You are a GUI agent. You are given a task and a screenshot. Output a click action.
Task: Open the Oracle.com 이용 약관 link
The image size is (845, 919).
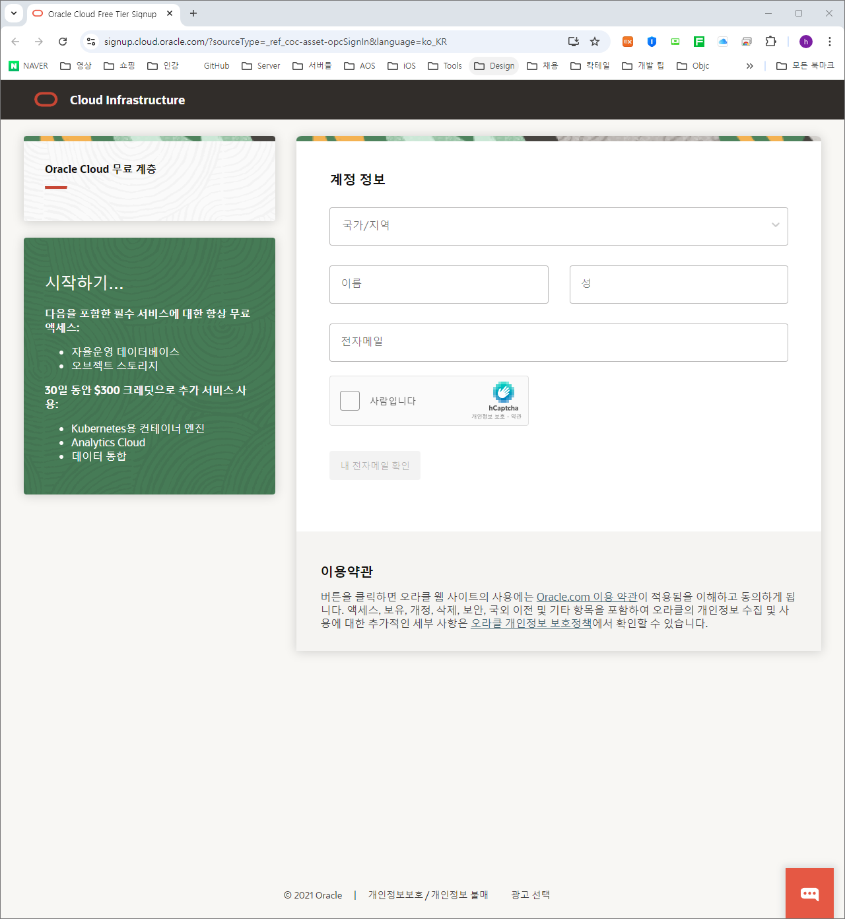[x=587, y=597]
